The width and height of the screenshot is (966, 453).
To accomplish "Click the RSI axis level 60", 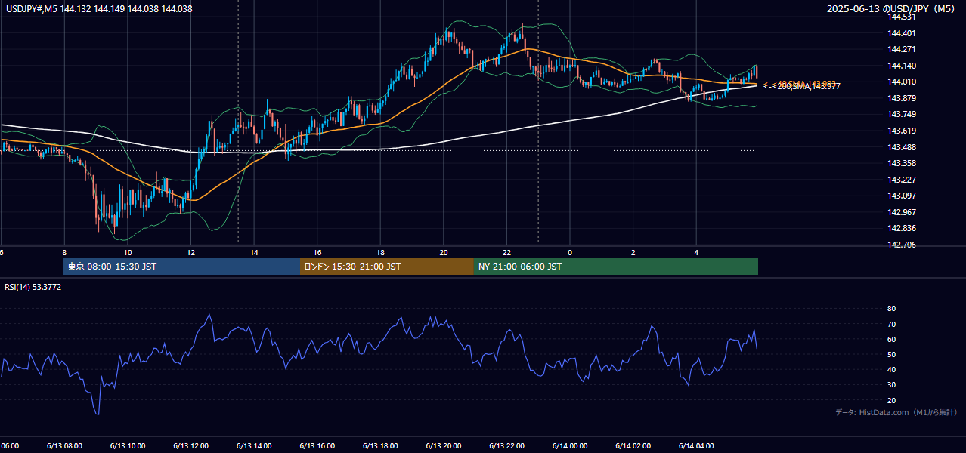I will tap(891, 339).
